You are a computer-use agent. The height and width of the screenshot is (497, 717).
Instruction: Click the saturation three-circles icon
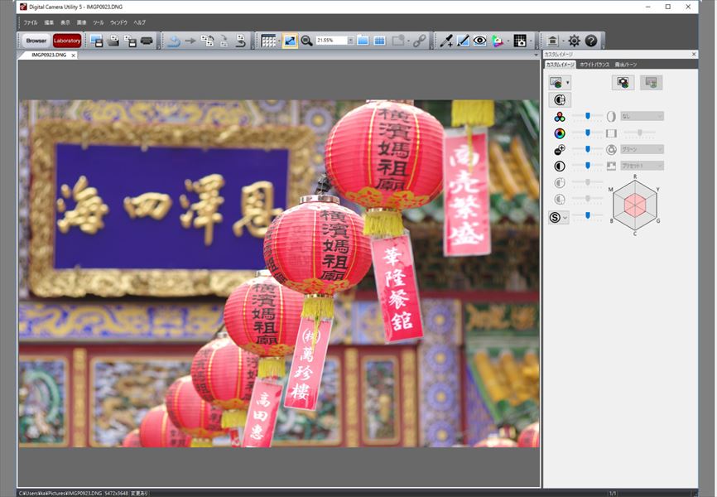coord(560,117)
